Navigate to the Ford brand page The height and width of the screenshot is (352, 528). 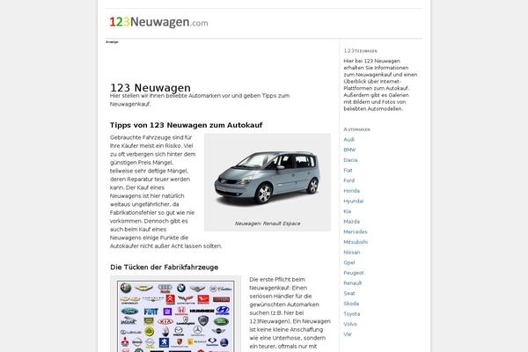349,180
